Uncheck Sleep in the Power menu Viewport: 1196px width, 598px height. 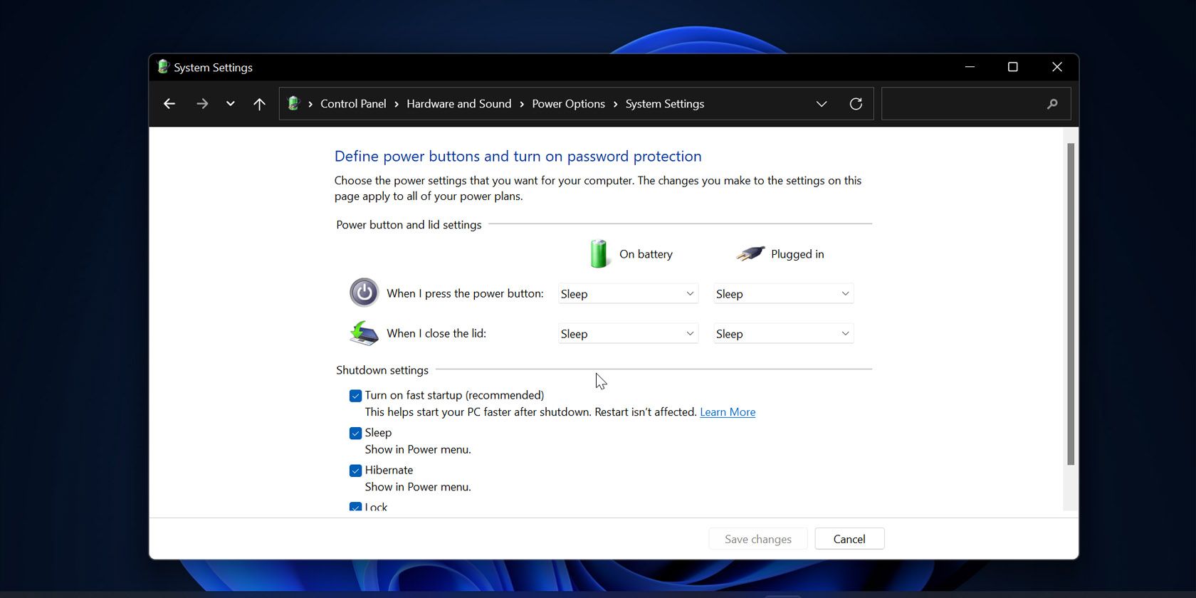(355, 434)
